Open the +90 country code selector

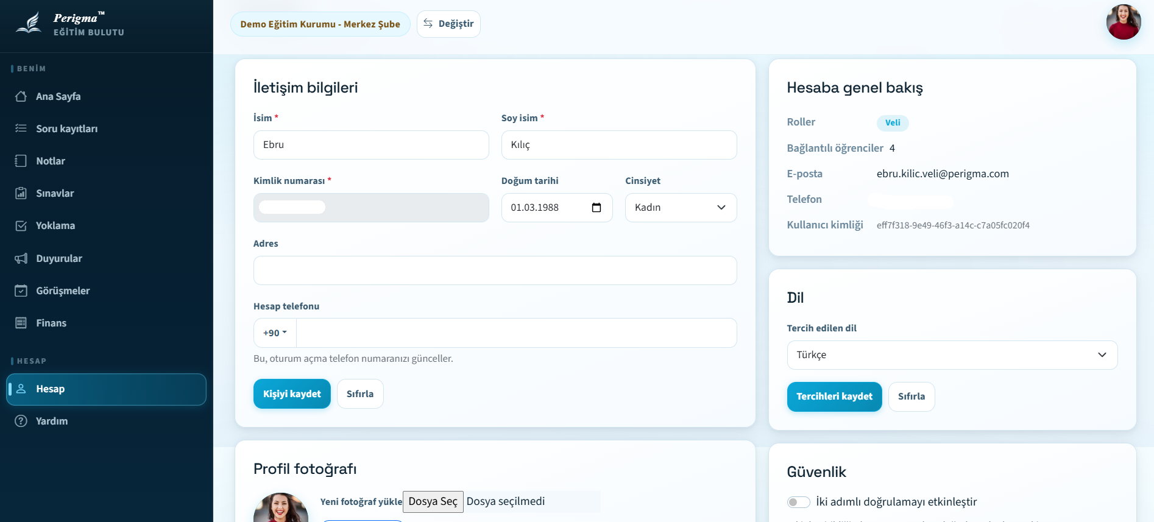(x=275, y=333)
